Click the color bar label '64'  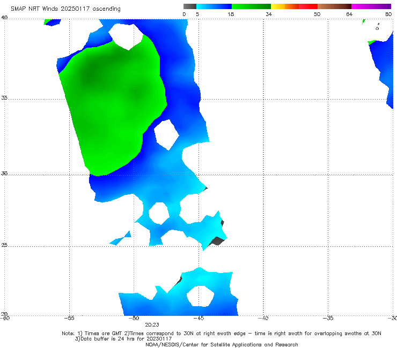(x=349, y=14)
